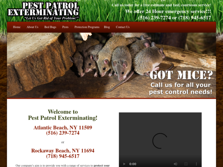Viewport: 223px width, 167px height.
Task: Click the Atlantic Beach, NY 11509 heading
Action: click(63, 128)
